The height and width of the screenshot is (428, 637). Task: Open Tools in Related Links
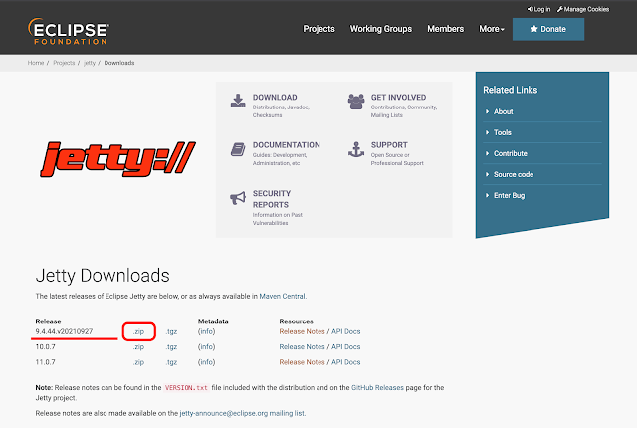click(502, 132)
